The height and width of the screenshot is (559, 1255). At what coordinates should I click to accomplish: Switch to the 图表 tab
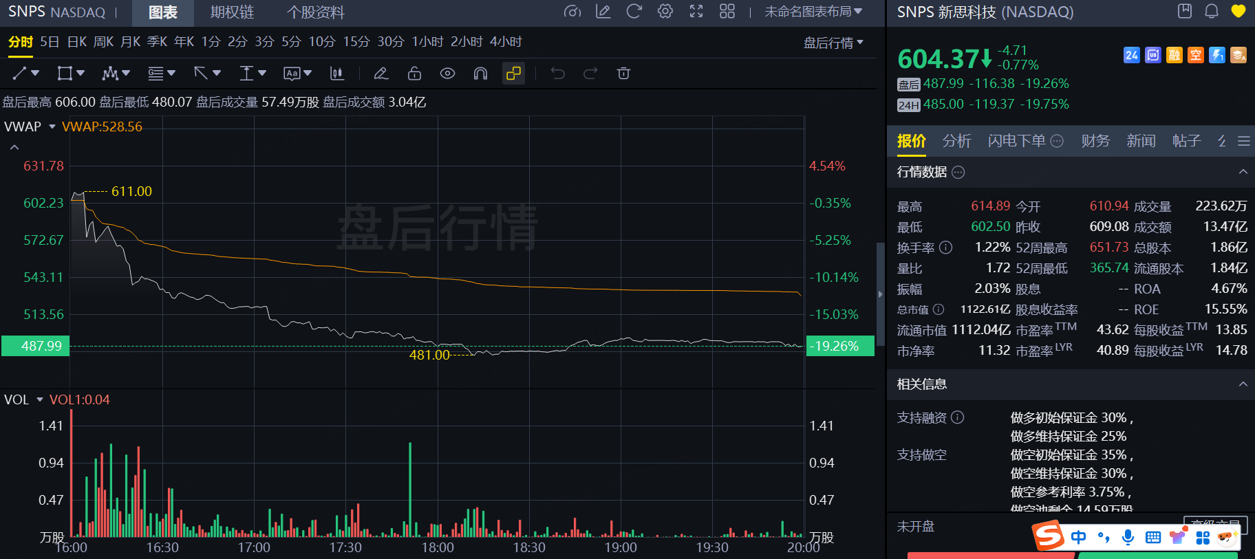[163, 12]
